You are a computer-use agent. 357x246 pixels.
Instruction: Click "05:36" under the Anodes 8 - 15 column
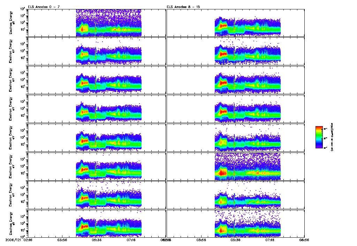235,240
